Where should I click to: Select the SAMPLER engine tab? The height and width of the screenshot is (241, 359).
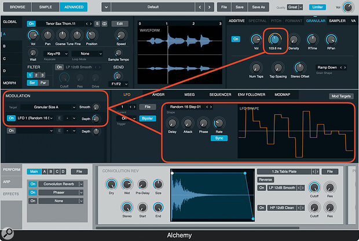click(x=337, y=21)
